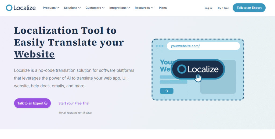The image size is (275, 139).
Task: Click the arrow button in website illustration
Action: click(167, 91)
